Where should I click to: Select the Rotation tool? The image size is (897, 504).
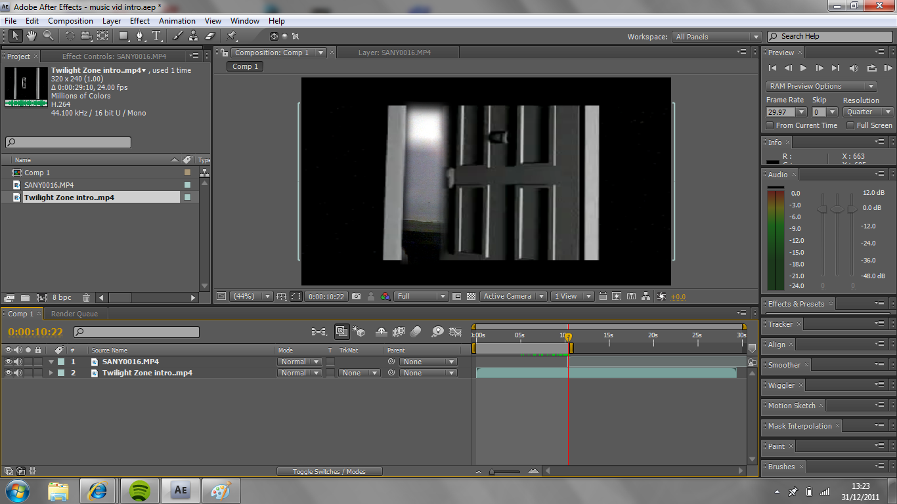tap(70, 35)
